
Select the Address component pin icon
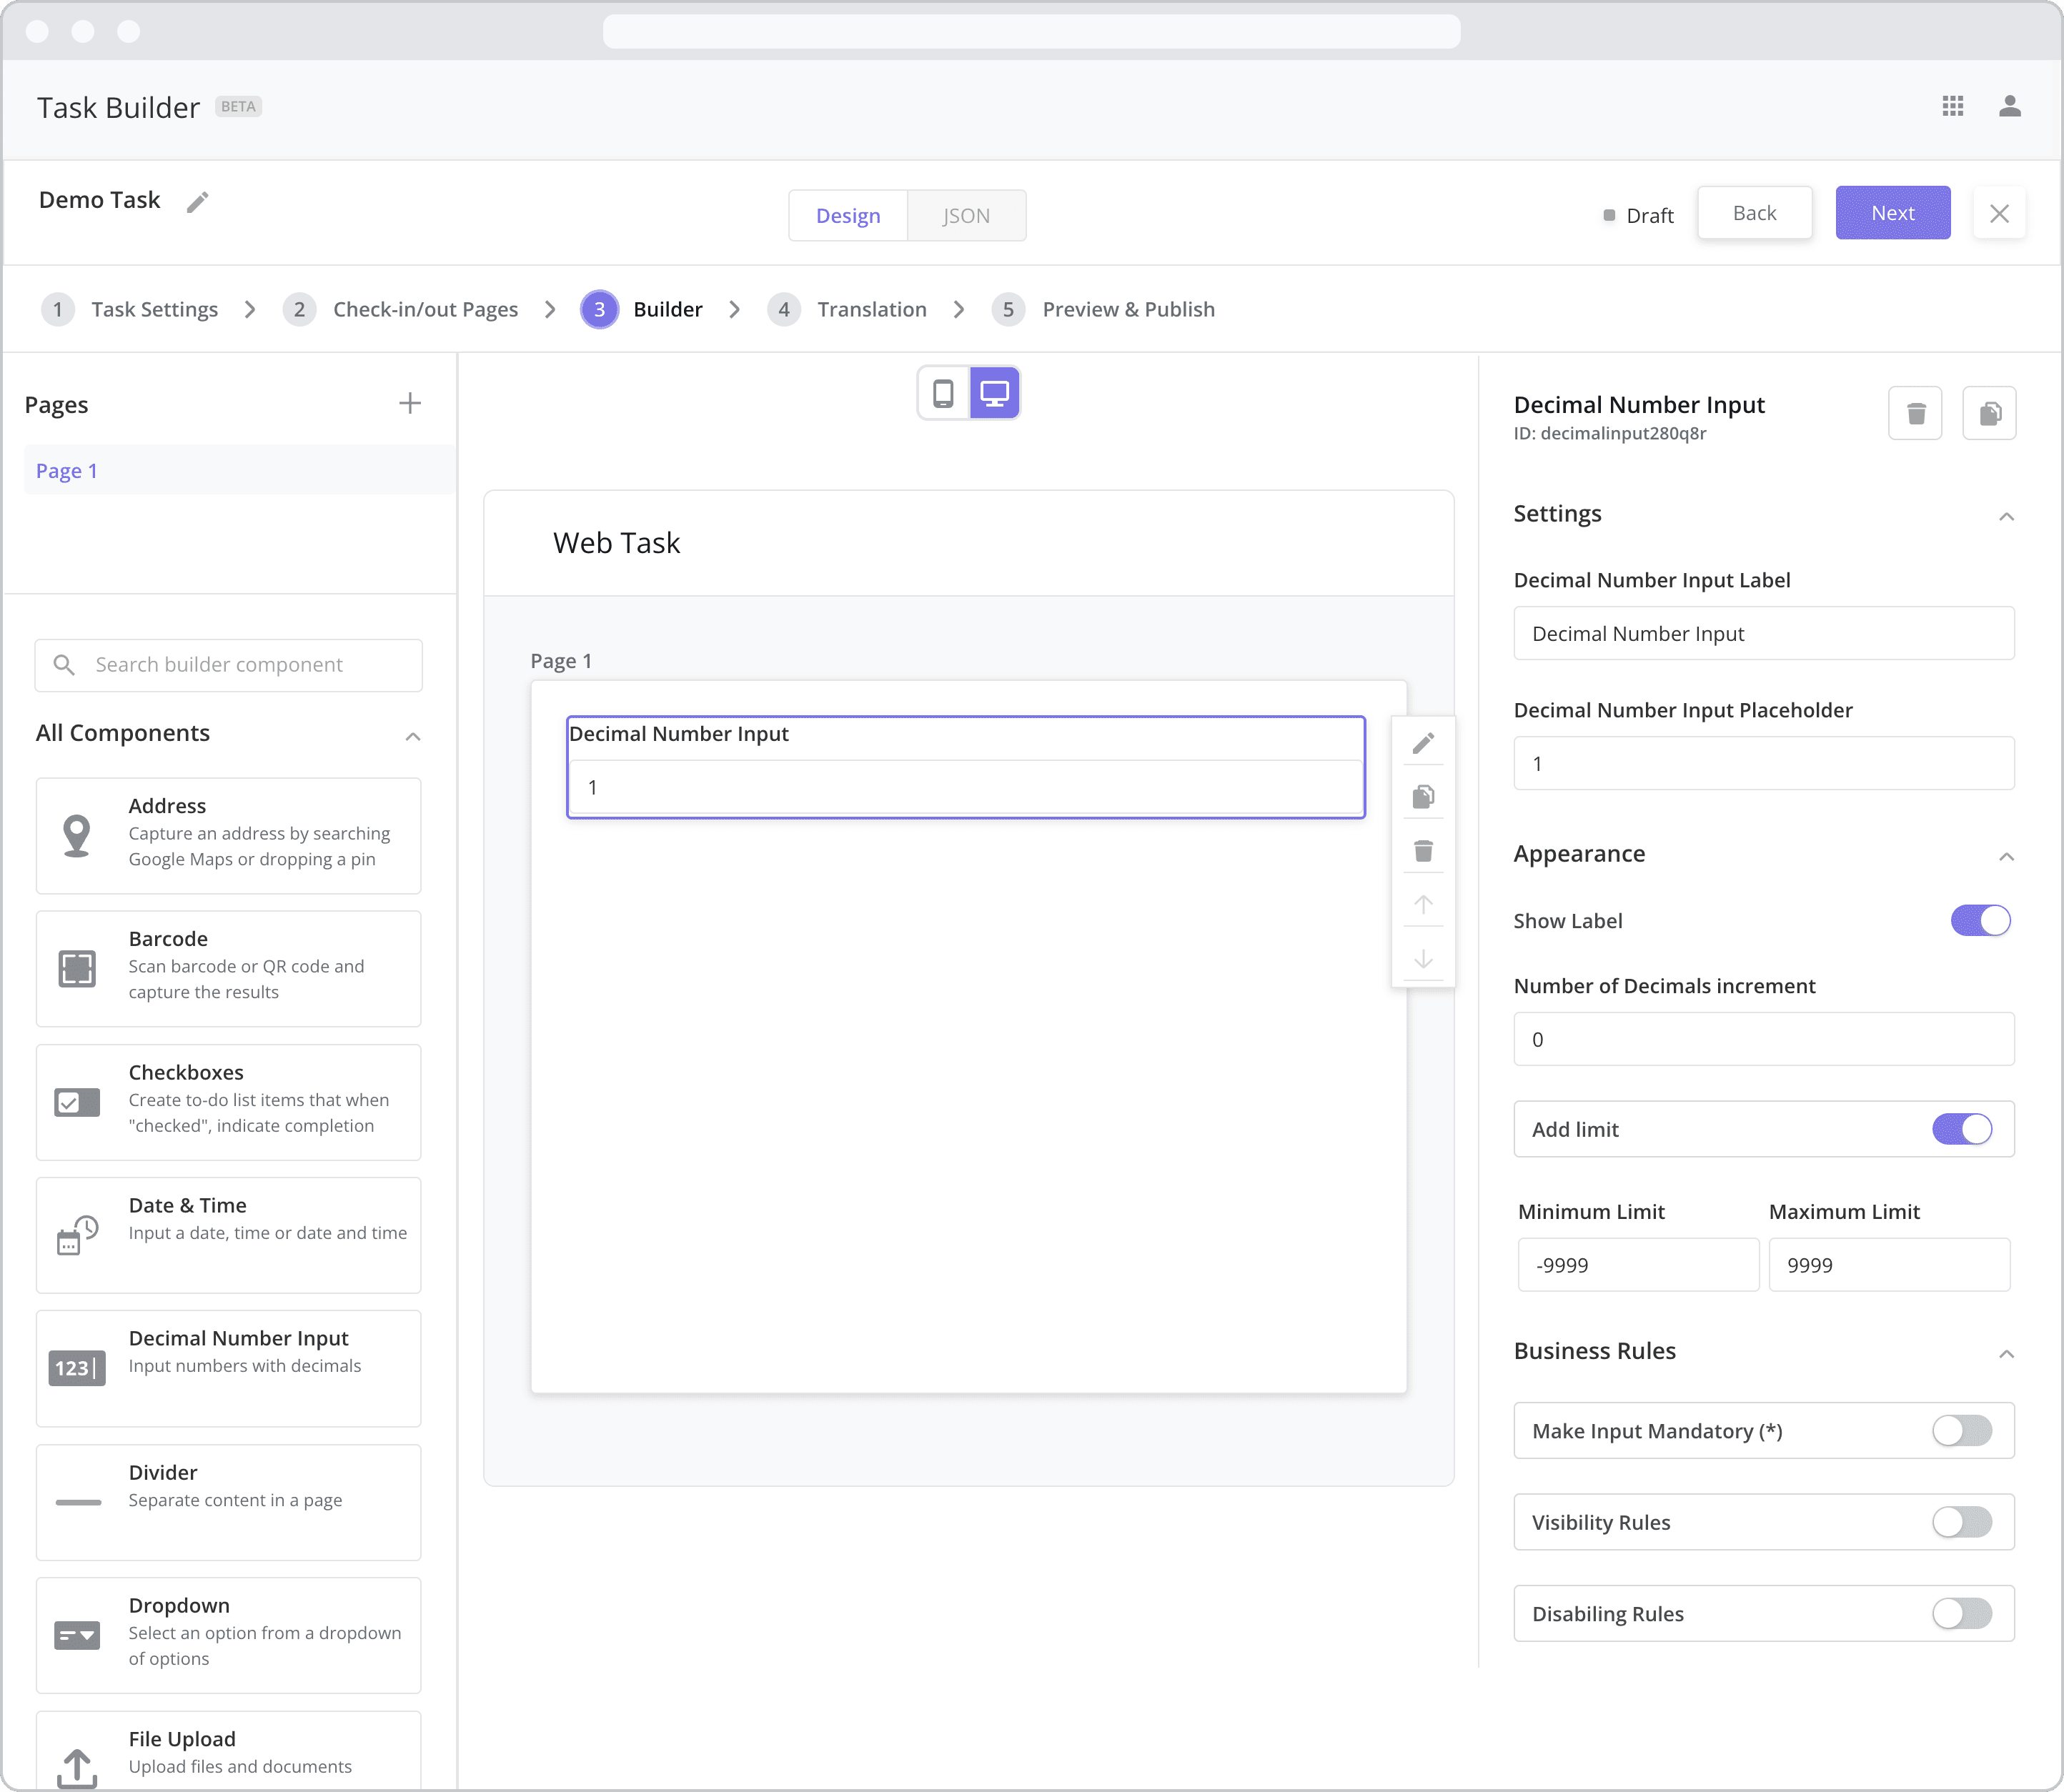coord(77,836)
